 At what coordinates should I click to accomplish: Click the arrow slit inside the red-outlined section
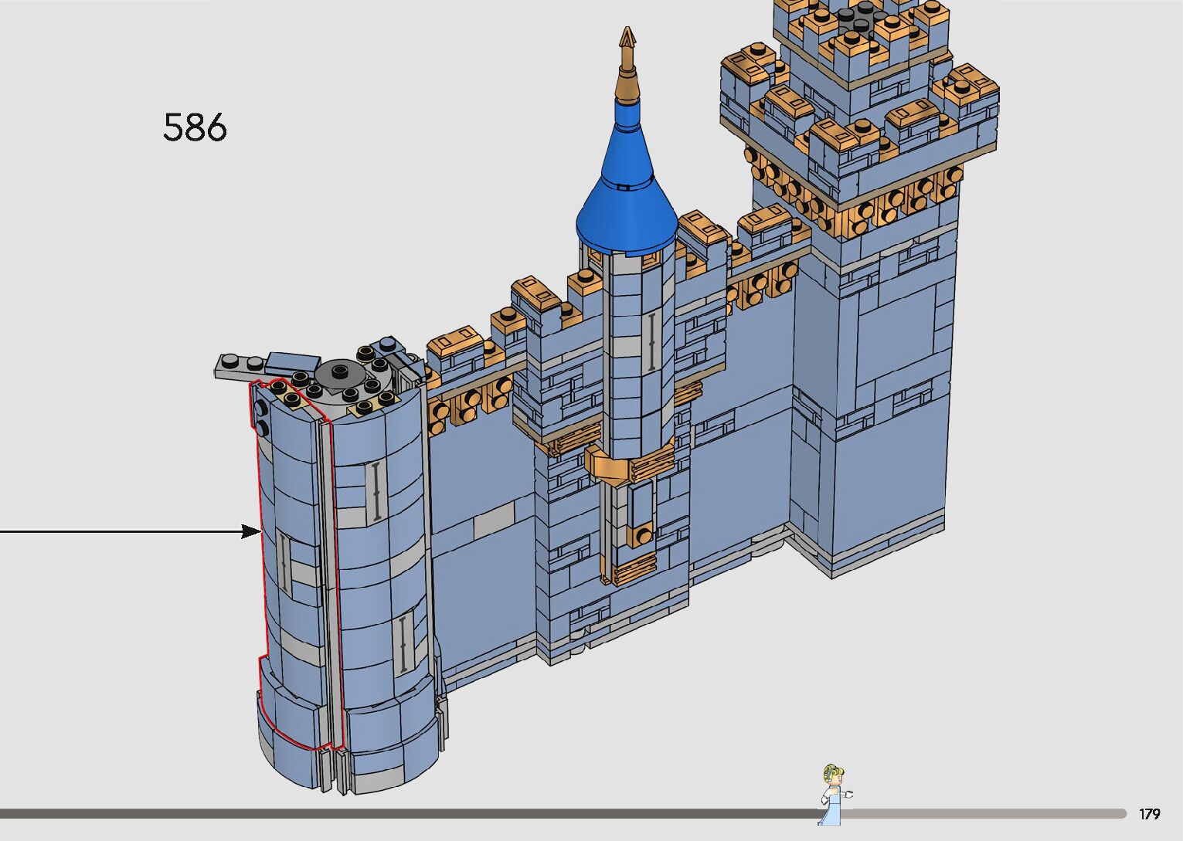pyautogui.click(x=284, y=565)
